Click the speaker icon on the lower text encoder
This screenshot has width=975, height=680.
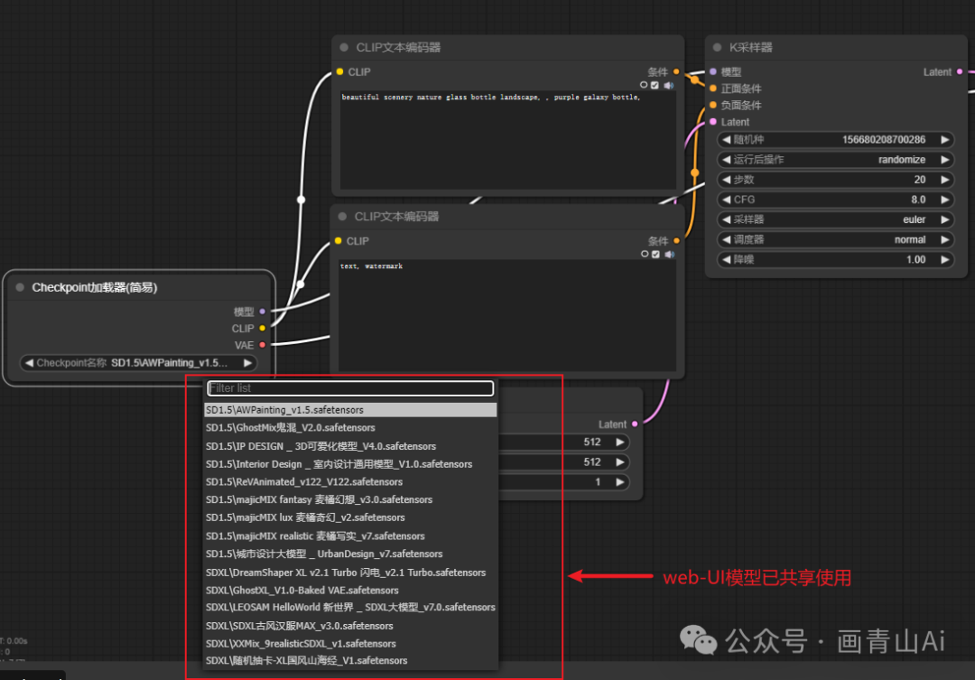click(x=670, y=255)
